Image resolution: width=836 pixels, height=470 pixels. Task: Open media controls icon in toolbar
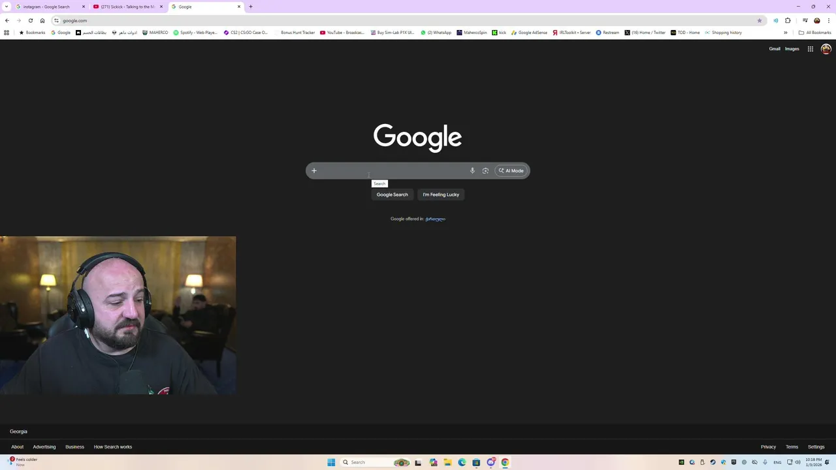[x=805, y=20]
